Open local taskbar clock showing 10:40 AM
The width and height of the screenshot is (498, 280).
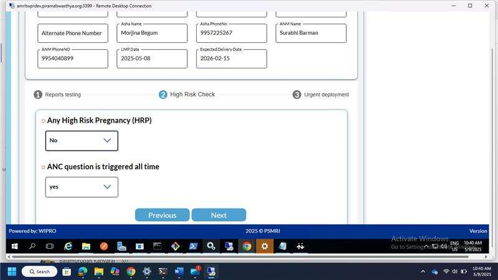pyautogui.click(x=481, y=271)
